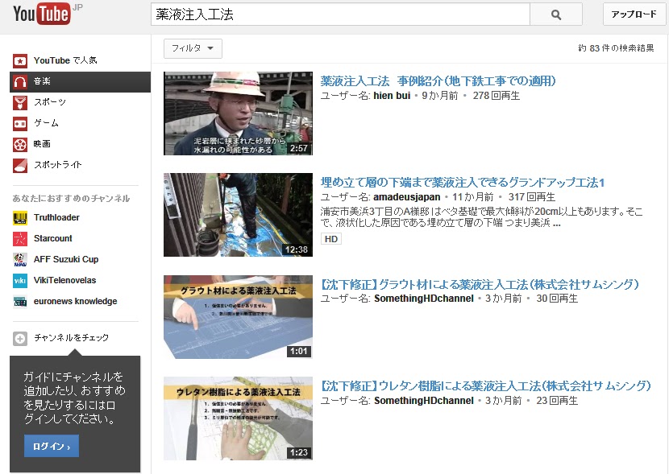Open the AFF Suzuki Cup channel link

[x=66, y=259]
